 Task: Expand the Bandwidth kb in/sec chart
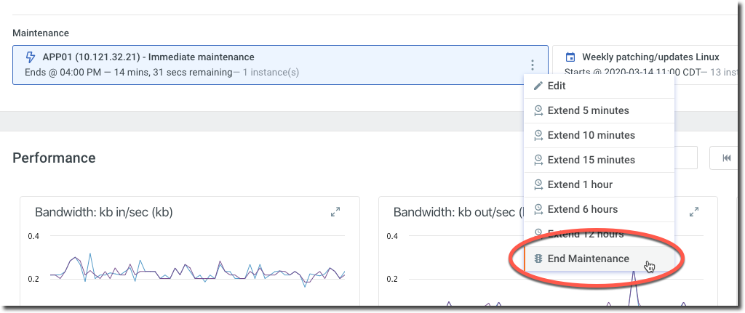(x=335, y=212)
